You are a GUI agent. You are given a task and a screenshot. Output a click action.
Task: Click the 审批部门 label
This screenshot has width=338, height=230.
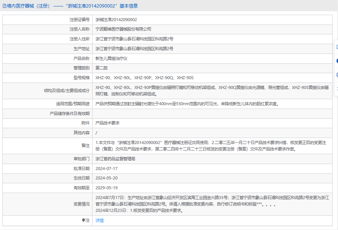point(82,159)
